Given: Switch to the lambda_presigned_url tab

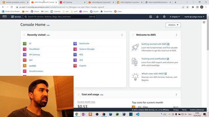Looking at the screenshot, I should click(15, 2).
